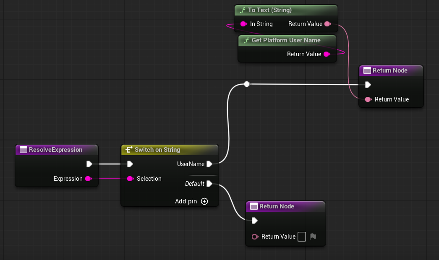Click the Add pin plus icon

tap(204, 201)
